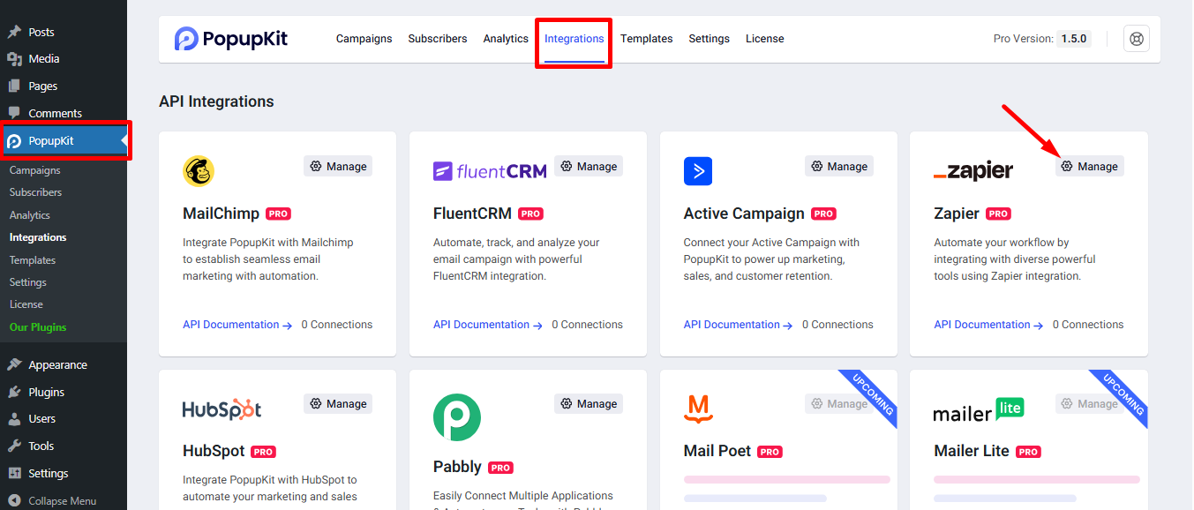Open Active Campaign API Documentation link

(x=738, y=325)
